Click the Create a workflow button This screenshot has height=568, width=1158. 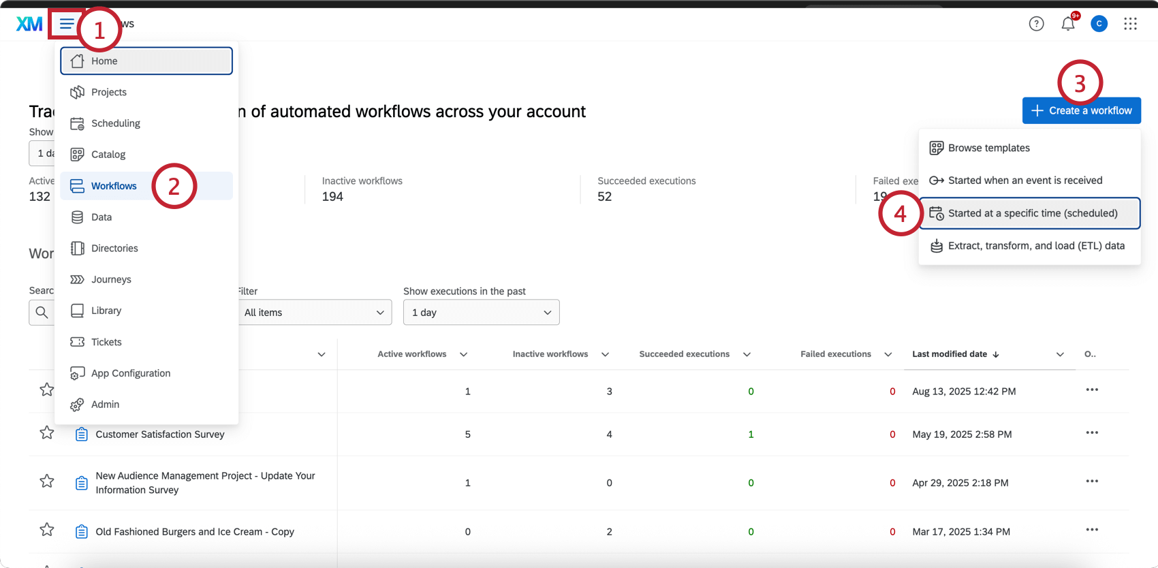[1081, 110]
